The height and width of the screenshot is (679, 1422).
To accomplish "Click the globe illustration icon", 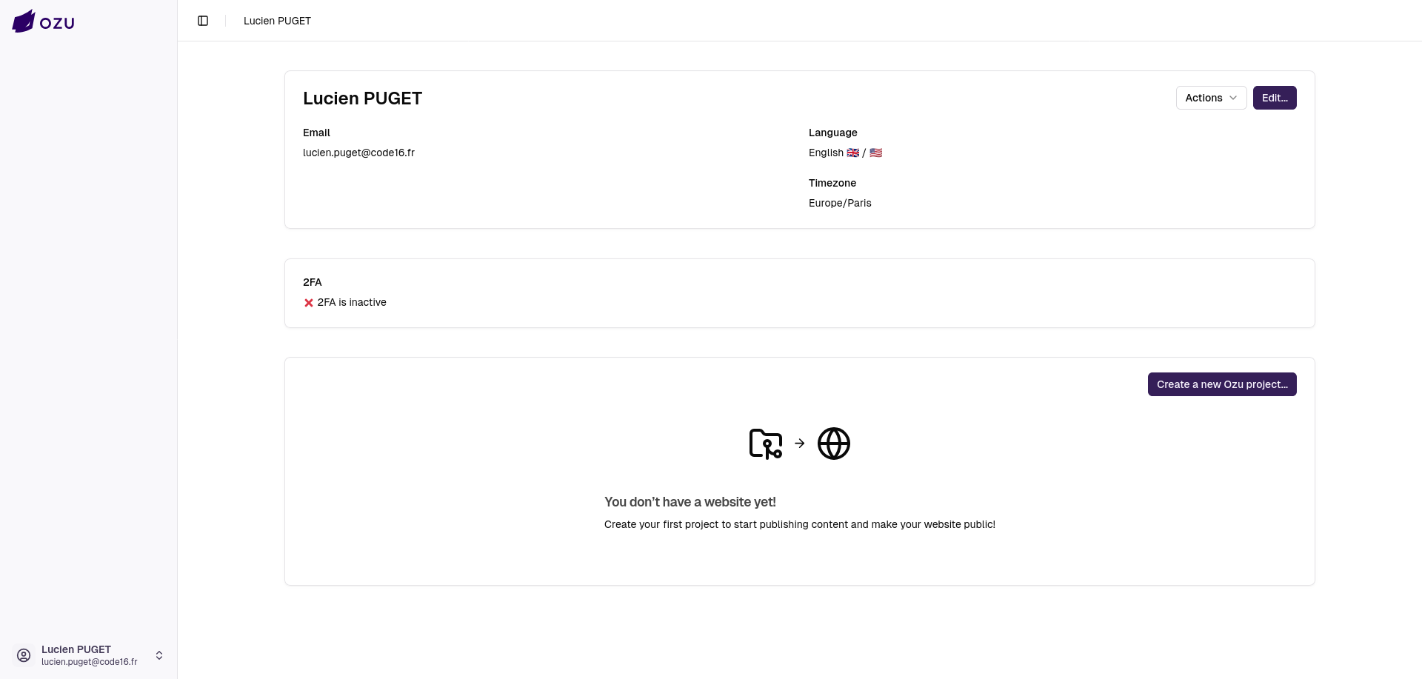I will coord(833,444).
